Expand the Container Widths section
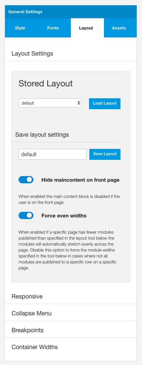Image resolution: width=142 pixels, height=365 pixels. coord(71,347)
